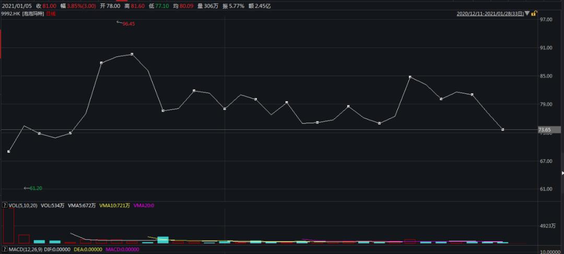Image resolution: width=564 pixels, height=254 pixels.
Task: Click the 量 306万 volume value
Action: point(207,6)
